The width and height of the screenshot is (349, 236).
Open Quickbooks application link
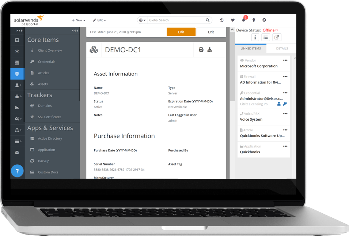click(x=250, y=152)
